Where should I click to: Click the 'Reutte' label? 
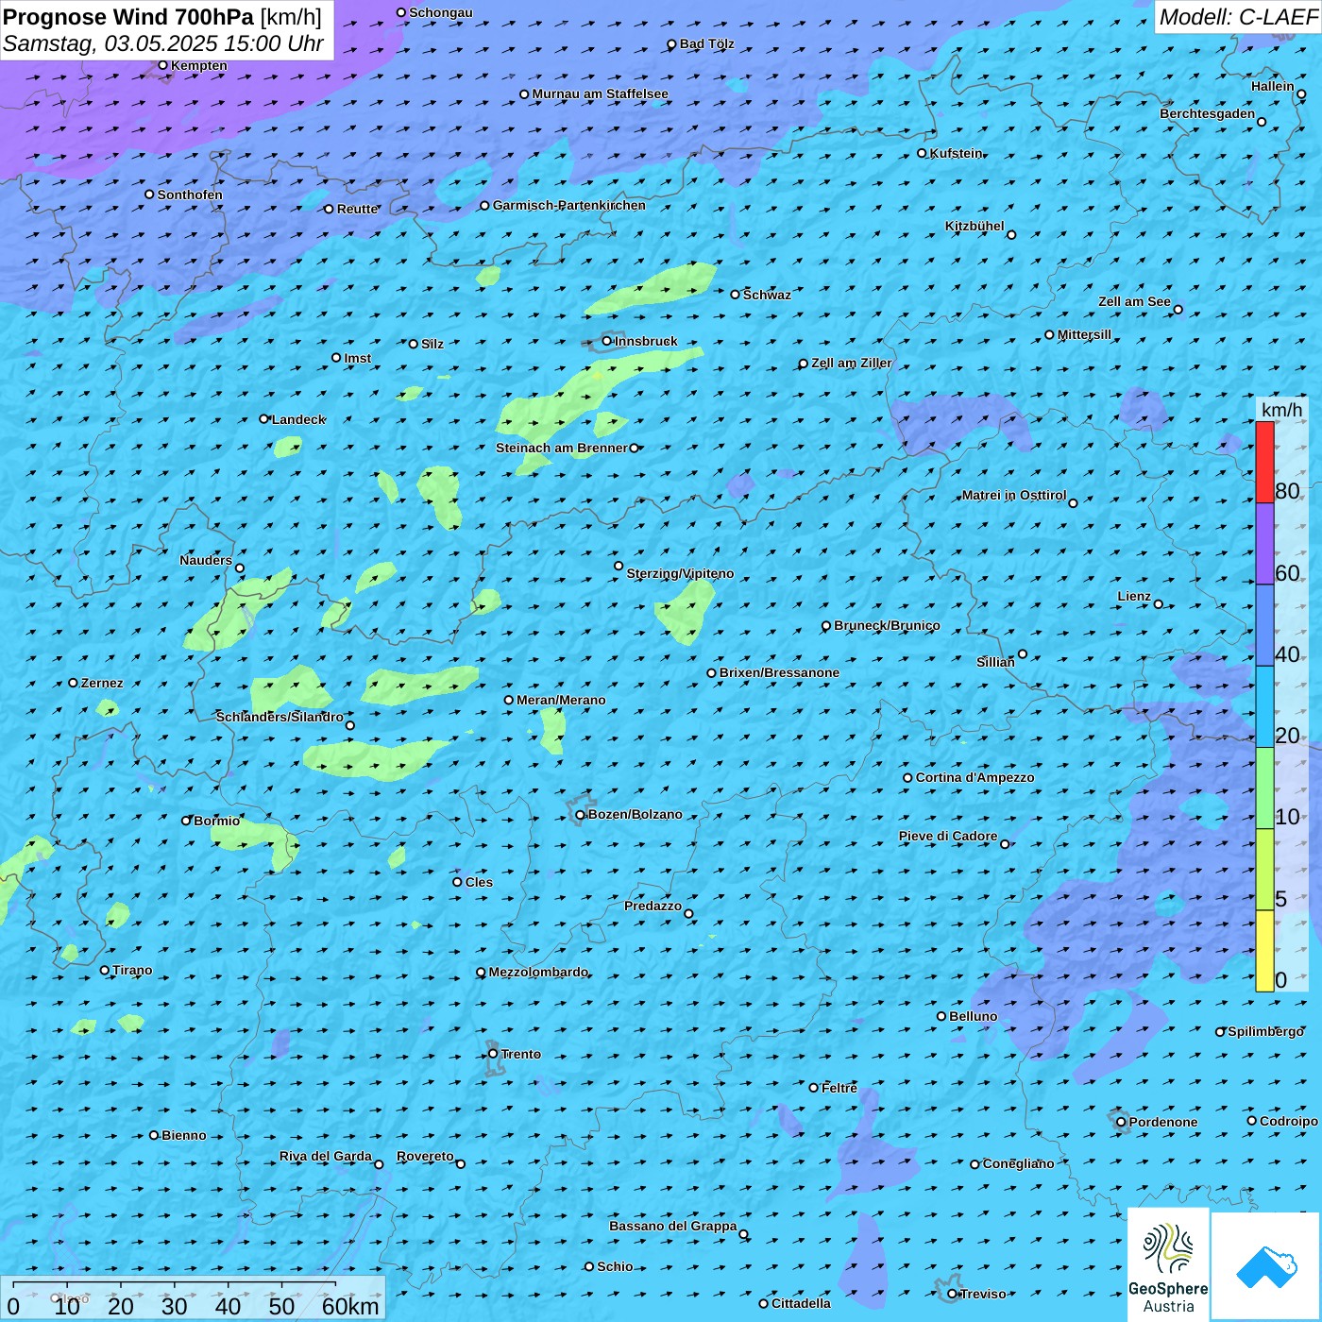[x=358, y=209]
